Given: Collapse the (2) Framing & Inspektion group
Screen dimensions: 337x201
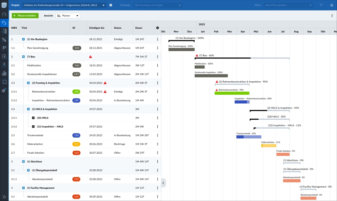Looking at the screenshot, I should (28, 83).
